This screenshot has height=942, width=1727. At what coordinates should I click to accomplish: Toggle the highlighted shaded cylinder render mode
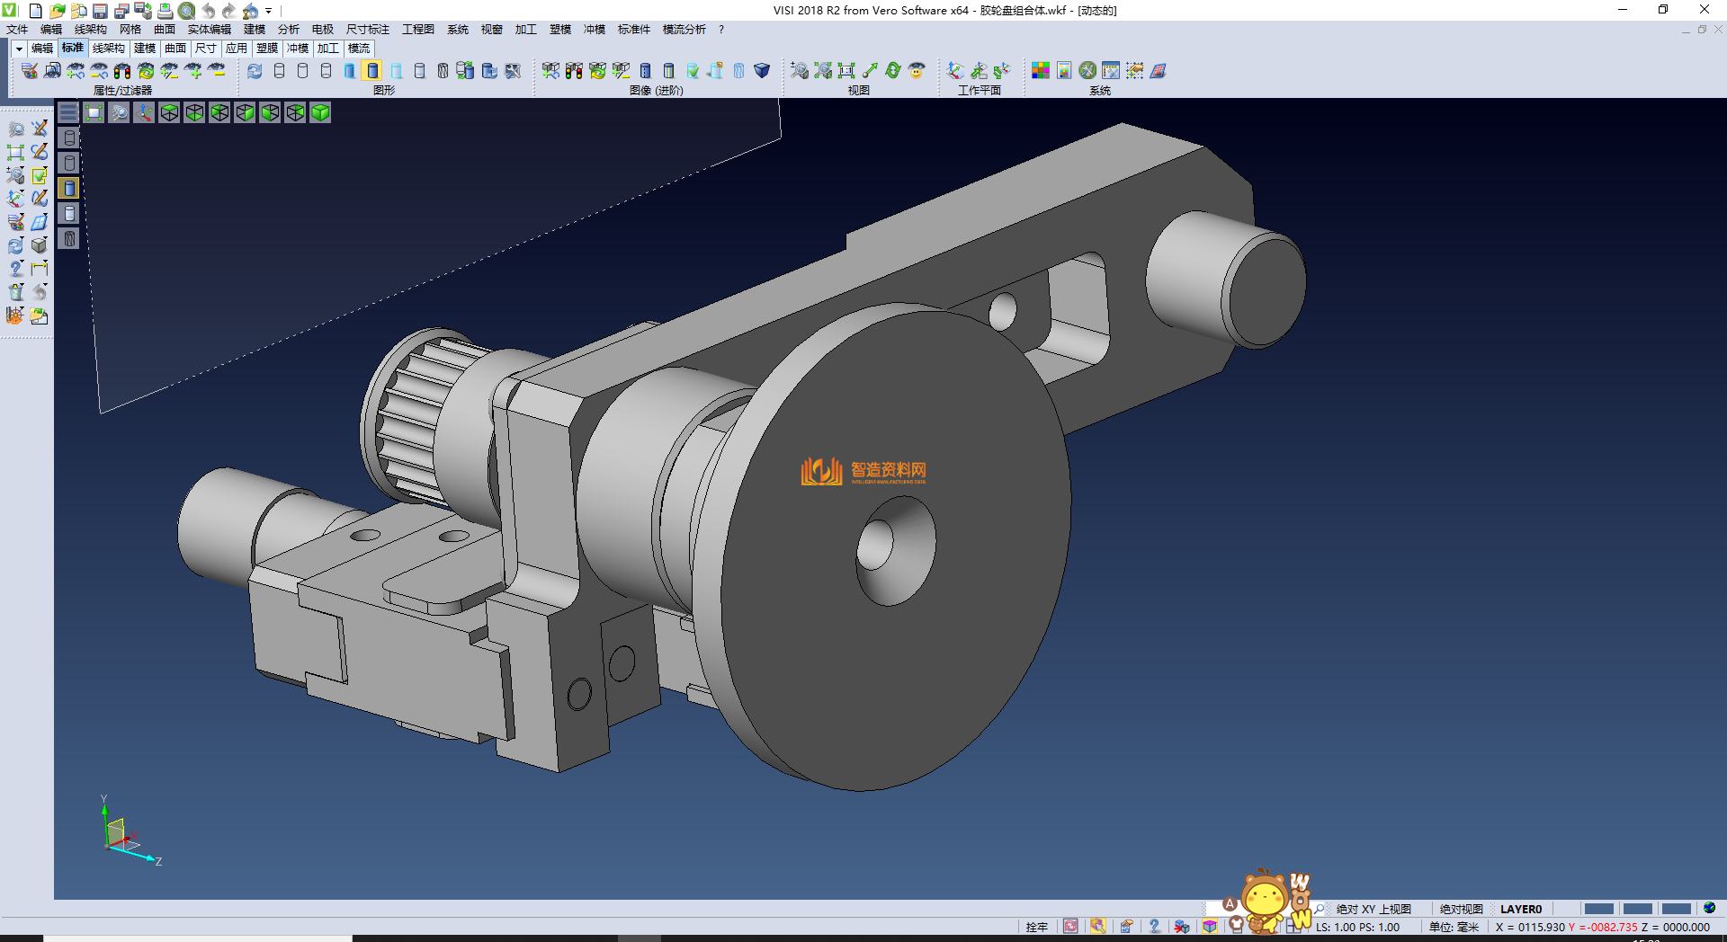coord(372,70)
